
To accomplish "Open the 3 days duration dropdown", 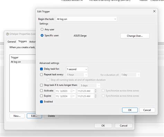I will pos(90,85).
